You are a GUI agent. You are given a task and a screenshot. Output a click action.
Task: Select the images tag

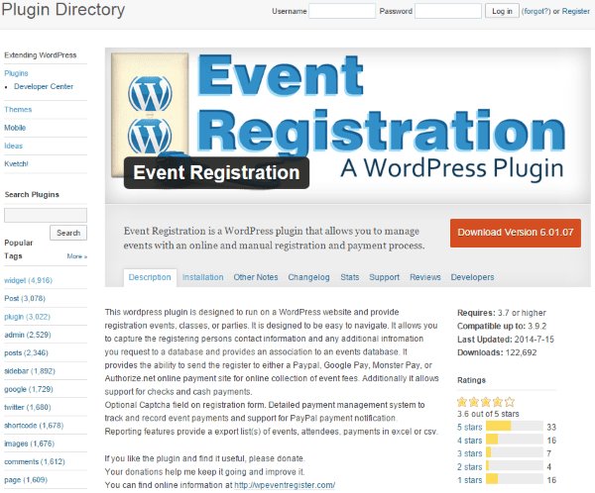[x=29, y=444]
